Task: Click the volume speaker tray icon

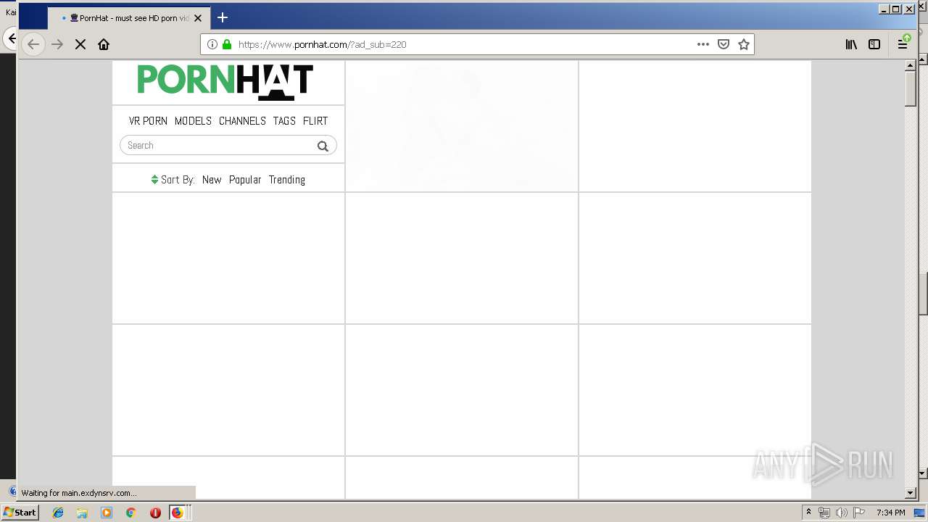Action: tap(841, 513)
